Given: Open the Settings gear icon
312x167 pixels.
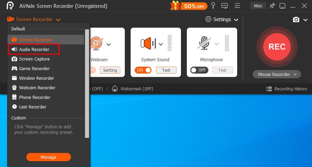Looking at the screenshot, I should 208,19.
